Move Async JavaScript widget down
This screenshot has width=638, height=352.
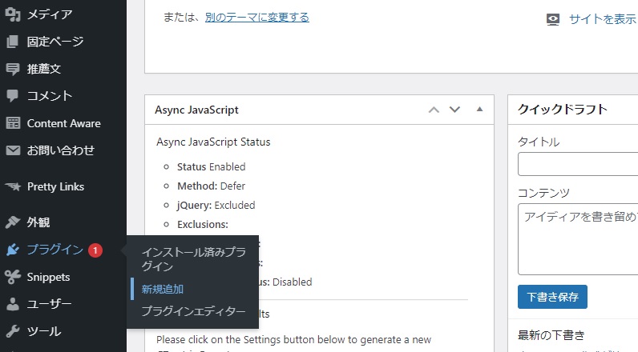pyautogui.click(x=454, y=110)
